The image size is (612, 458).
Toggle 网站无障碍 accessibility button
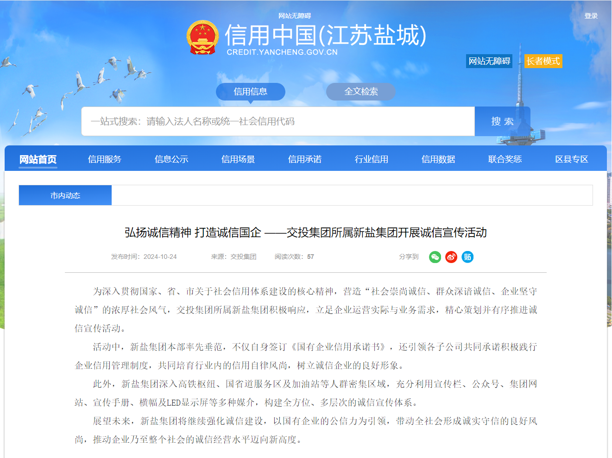(x=489, y=61)
